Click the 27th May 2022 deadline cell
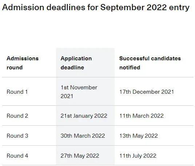 coord(80,156)
